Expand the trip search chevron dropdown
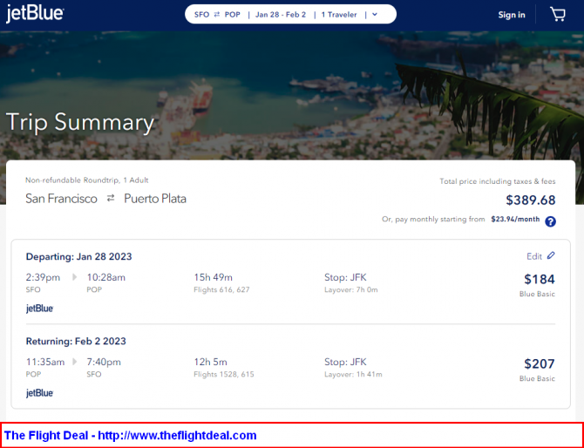Image resolution: width=584 pixels, height=448 pixels. pos(375,15)
